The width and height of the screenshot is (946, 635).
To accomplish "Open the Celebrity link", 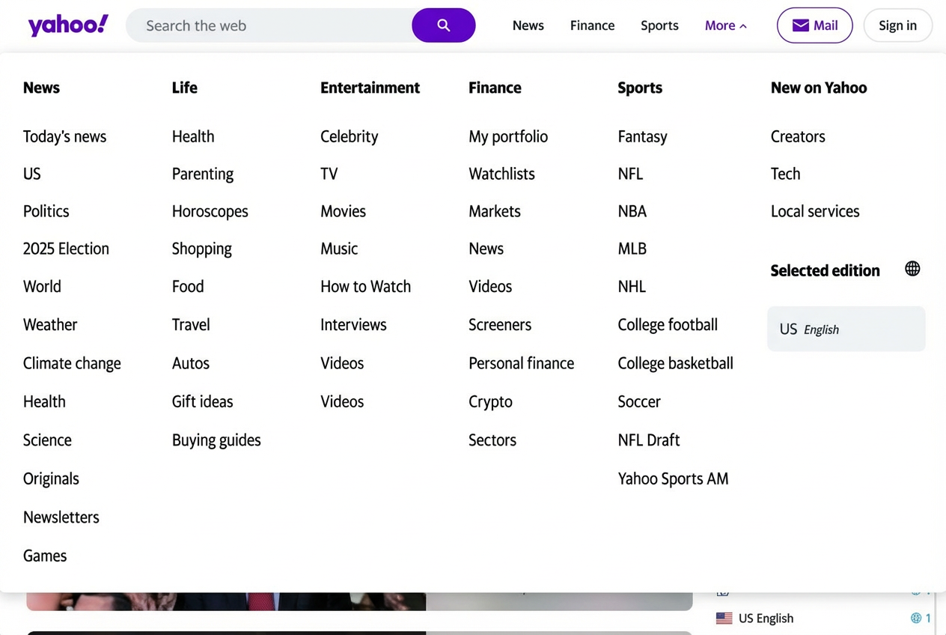I will (350, 136).
